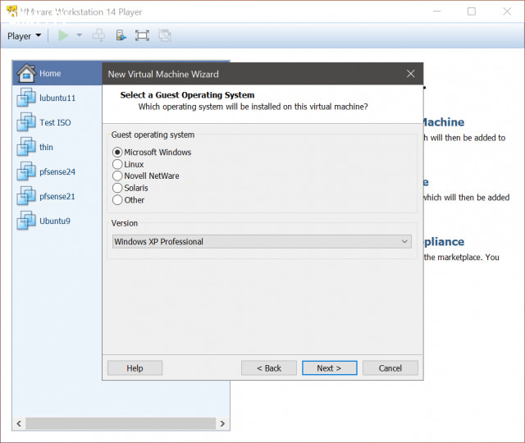Choose the Solaris radio button
Viewport: 525px width, 443px height.
(117, 188)
